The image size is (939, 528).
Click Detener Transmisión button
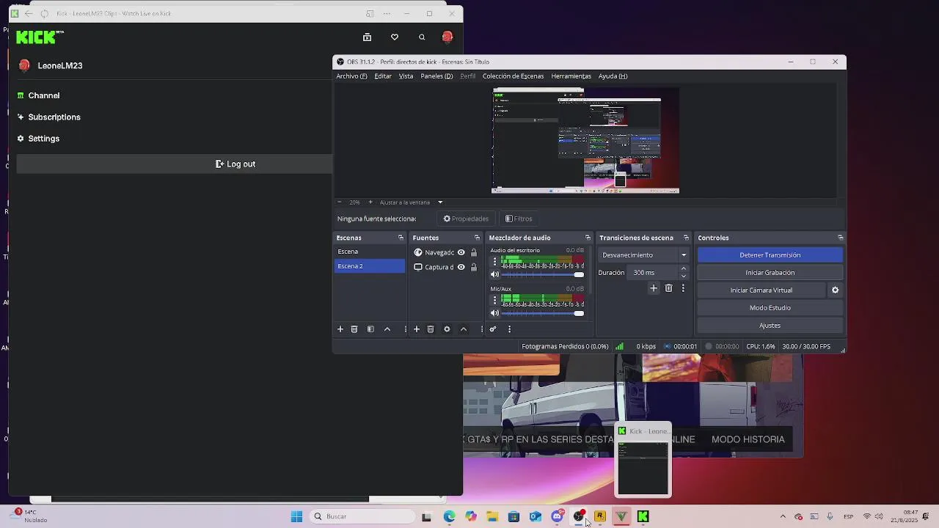(770, 255)
